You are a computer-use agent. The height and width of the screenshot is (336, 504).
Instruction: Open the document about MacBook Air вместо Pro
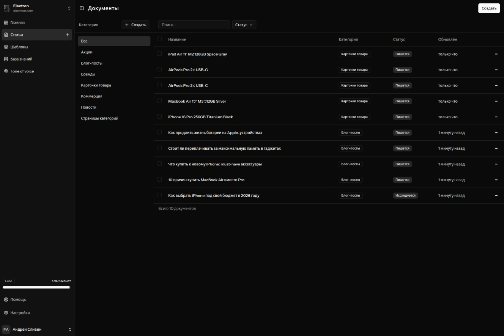[x=206, y=180]
